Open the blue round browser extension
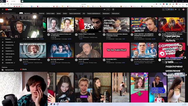The height and width of the screenshot is (106, 188). click(167, 4)
